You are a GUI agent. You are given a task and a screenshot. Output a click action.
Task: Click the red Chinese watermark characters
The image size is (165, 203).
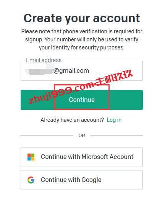point(114,77)
